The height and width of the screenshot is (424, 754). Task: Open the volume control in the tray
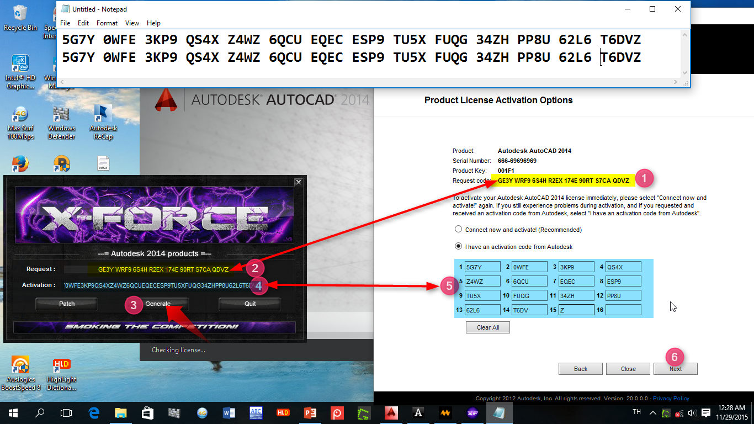point(692,412)
